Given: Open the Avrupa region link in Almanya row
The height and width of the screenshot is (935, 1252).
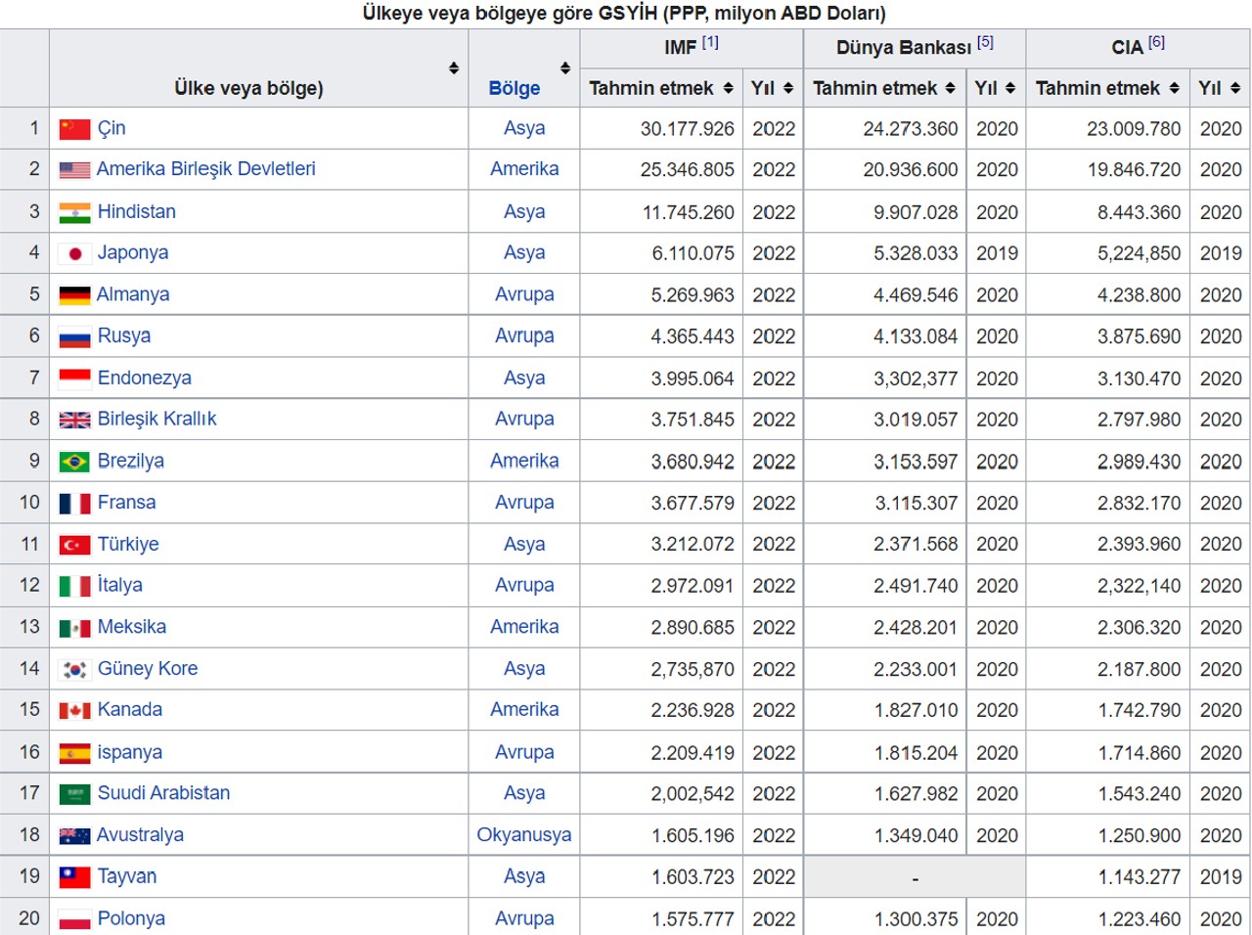Looking at the screenshot, I should tap(524, 294).
